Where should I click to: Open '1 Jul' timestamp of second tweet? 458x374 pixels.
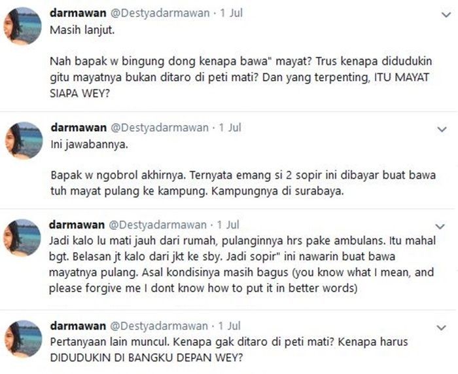[230, 128]
